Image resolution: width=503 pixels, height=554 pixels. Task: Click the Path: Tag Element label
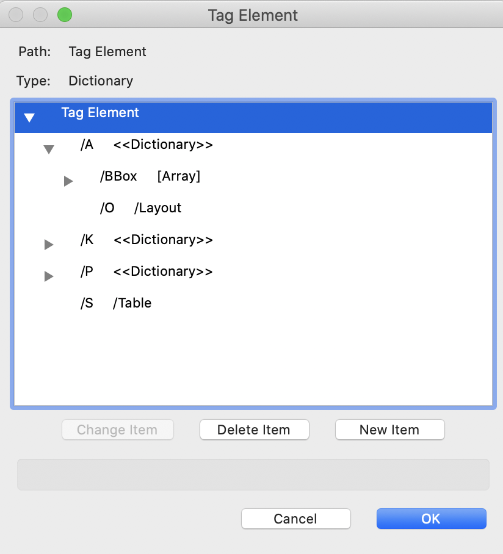[x=82, y=52]
